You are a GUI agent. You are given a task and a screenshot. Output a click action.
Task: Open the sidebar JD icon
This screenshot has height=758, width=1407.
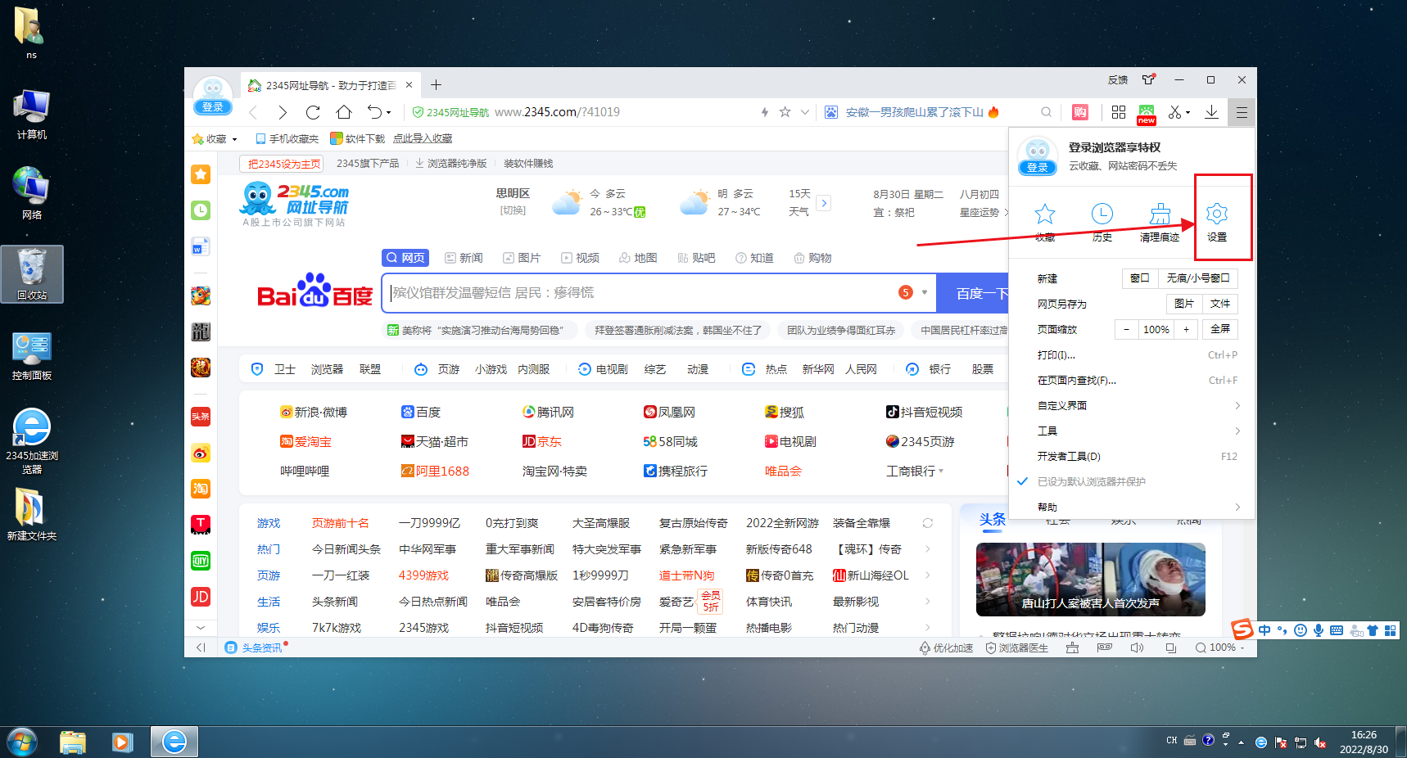(201, 597)
